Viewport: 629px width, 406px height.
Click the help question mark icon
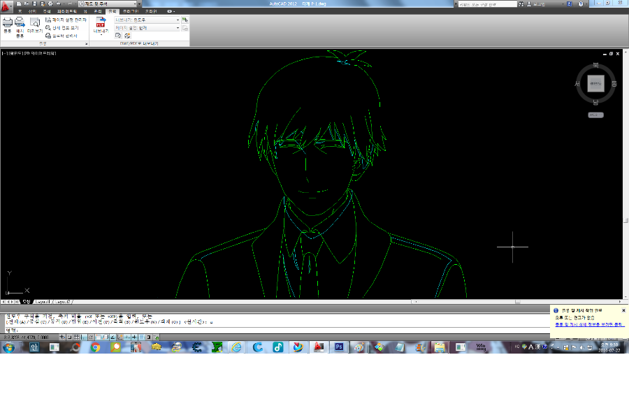pyautogui.click(x=581, y=4)
